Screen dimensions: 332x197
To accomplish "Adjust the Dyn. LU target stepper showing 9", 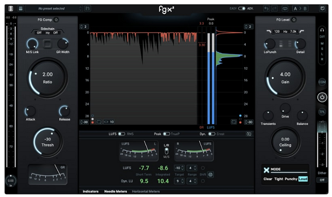I will tap(179, 181).
